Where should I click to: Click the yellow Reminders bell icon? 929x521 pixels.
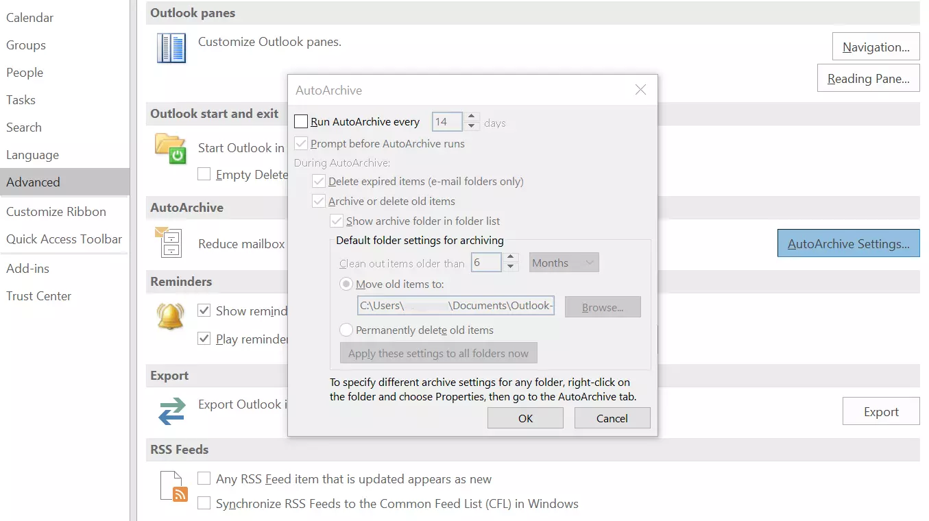(171, 316)
